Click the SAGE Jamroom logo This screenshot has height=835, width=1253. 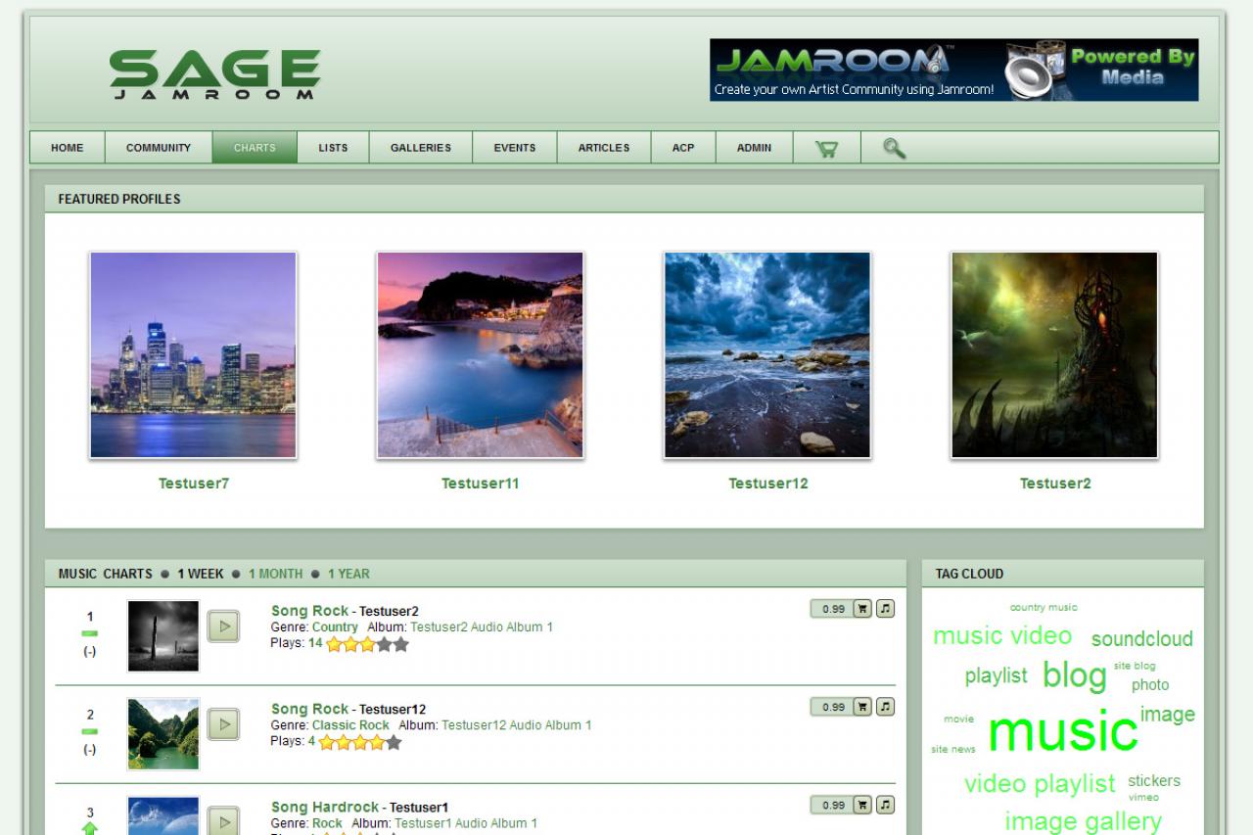coord(215,74)
